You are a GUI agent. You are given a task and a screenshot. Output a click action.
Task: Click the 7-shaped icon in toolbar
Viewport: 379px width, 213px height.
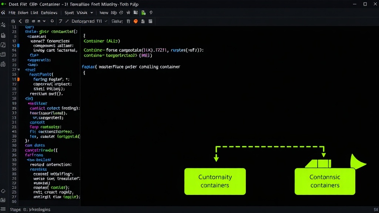pos(60,21)
